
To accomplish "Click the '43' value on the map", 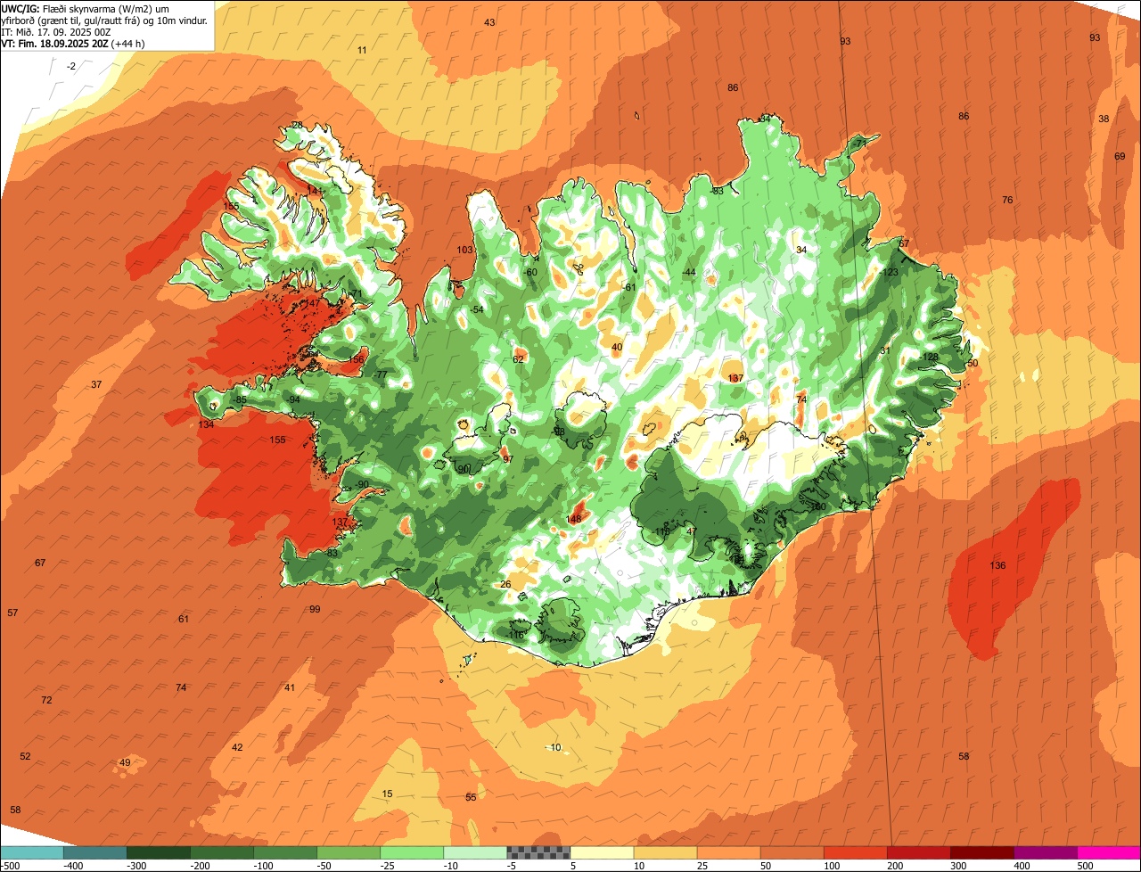I will pyautogui.click(x=489, y=22).
